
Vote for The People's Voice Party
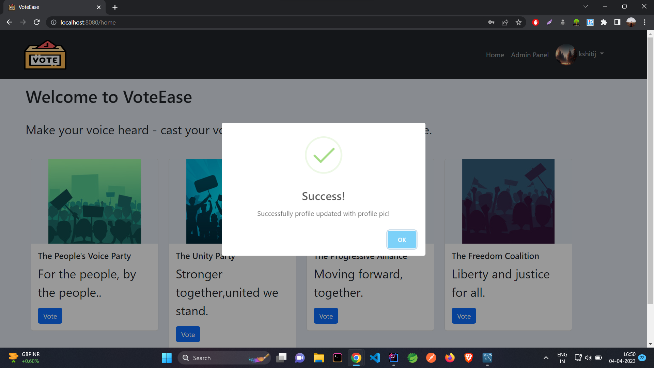[x=50, y=316]
